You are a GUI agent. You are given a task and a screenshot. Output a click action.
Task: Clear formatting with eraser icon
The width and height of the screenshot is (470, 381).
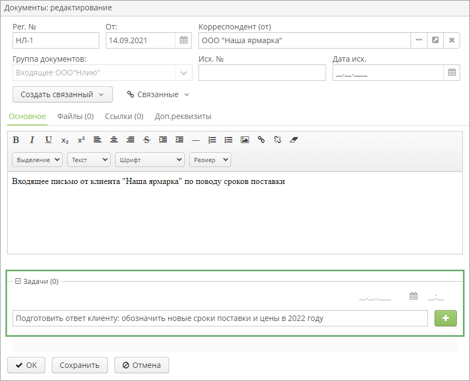click(x=294, y=140)
